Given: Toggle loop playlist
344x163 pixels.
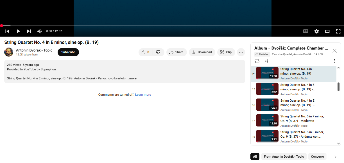Looking at the screenshot, I should click(x=257, y=61).
